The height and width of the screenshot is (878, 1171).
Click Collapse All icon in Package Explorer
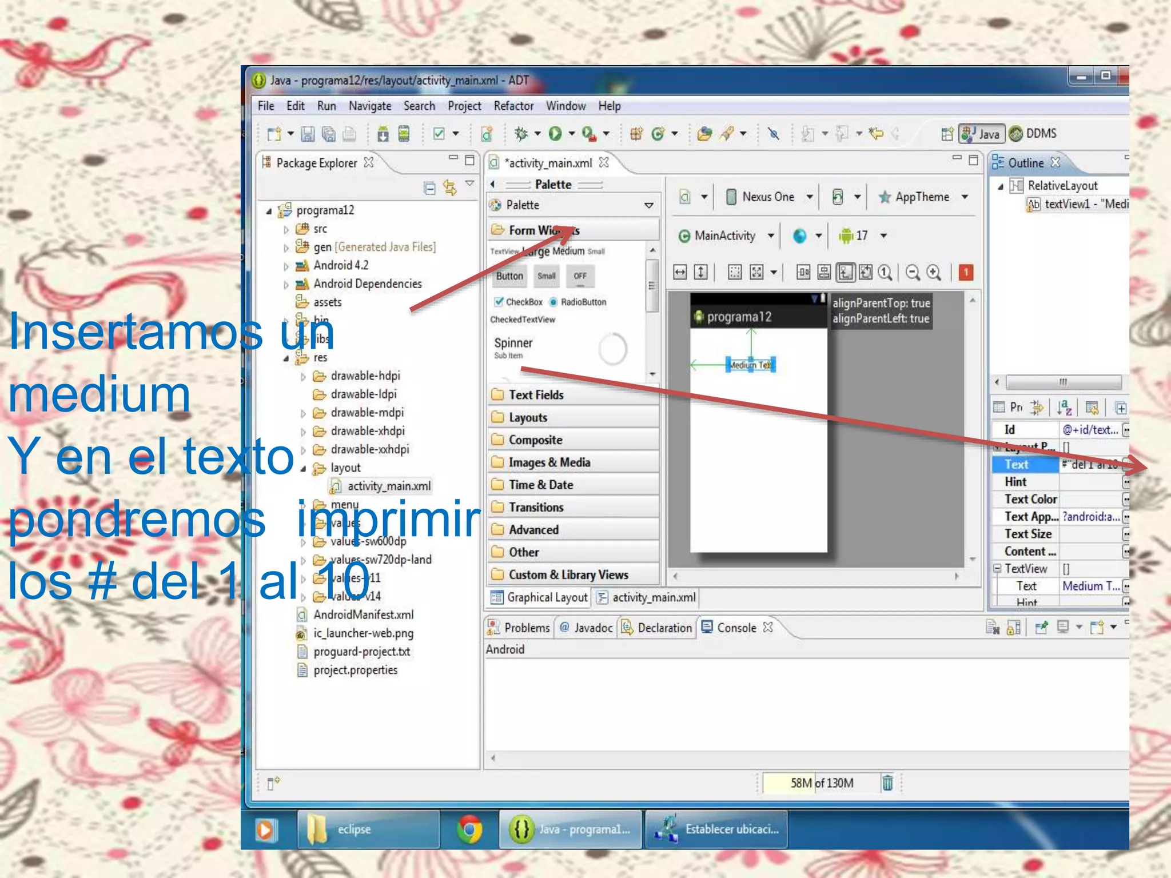429,187
